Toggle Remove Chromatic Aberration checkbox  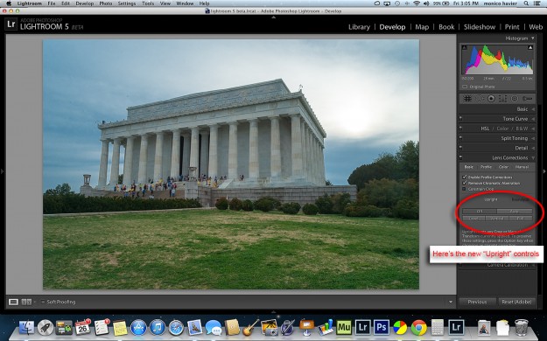click(465, 183)
